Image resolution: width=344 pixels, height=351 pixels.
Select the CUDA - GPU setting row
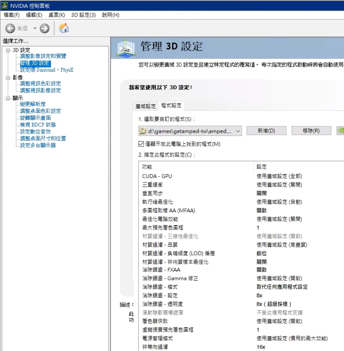click(x=241, y=176)
